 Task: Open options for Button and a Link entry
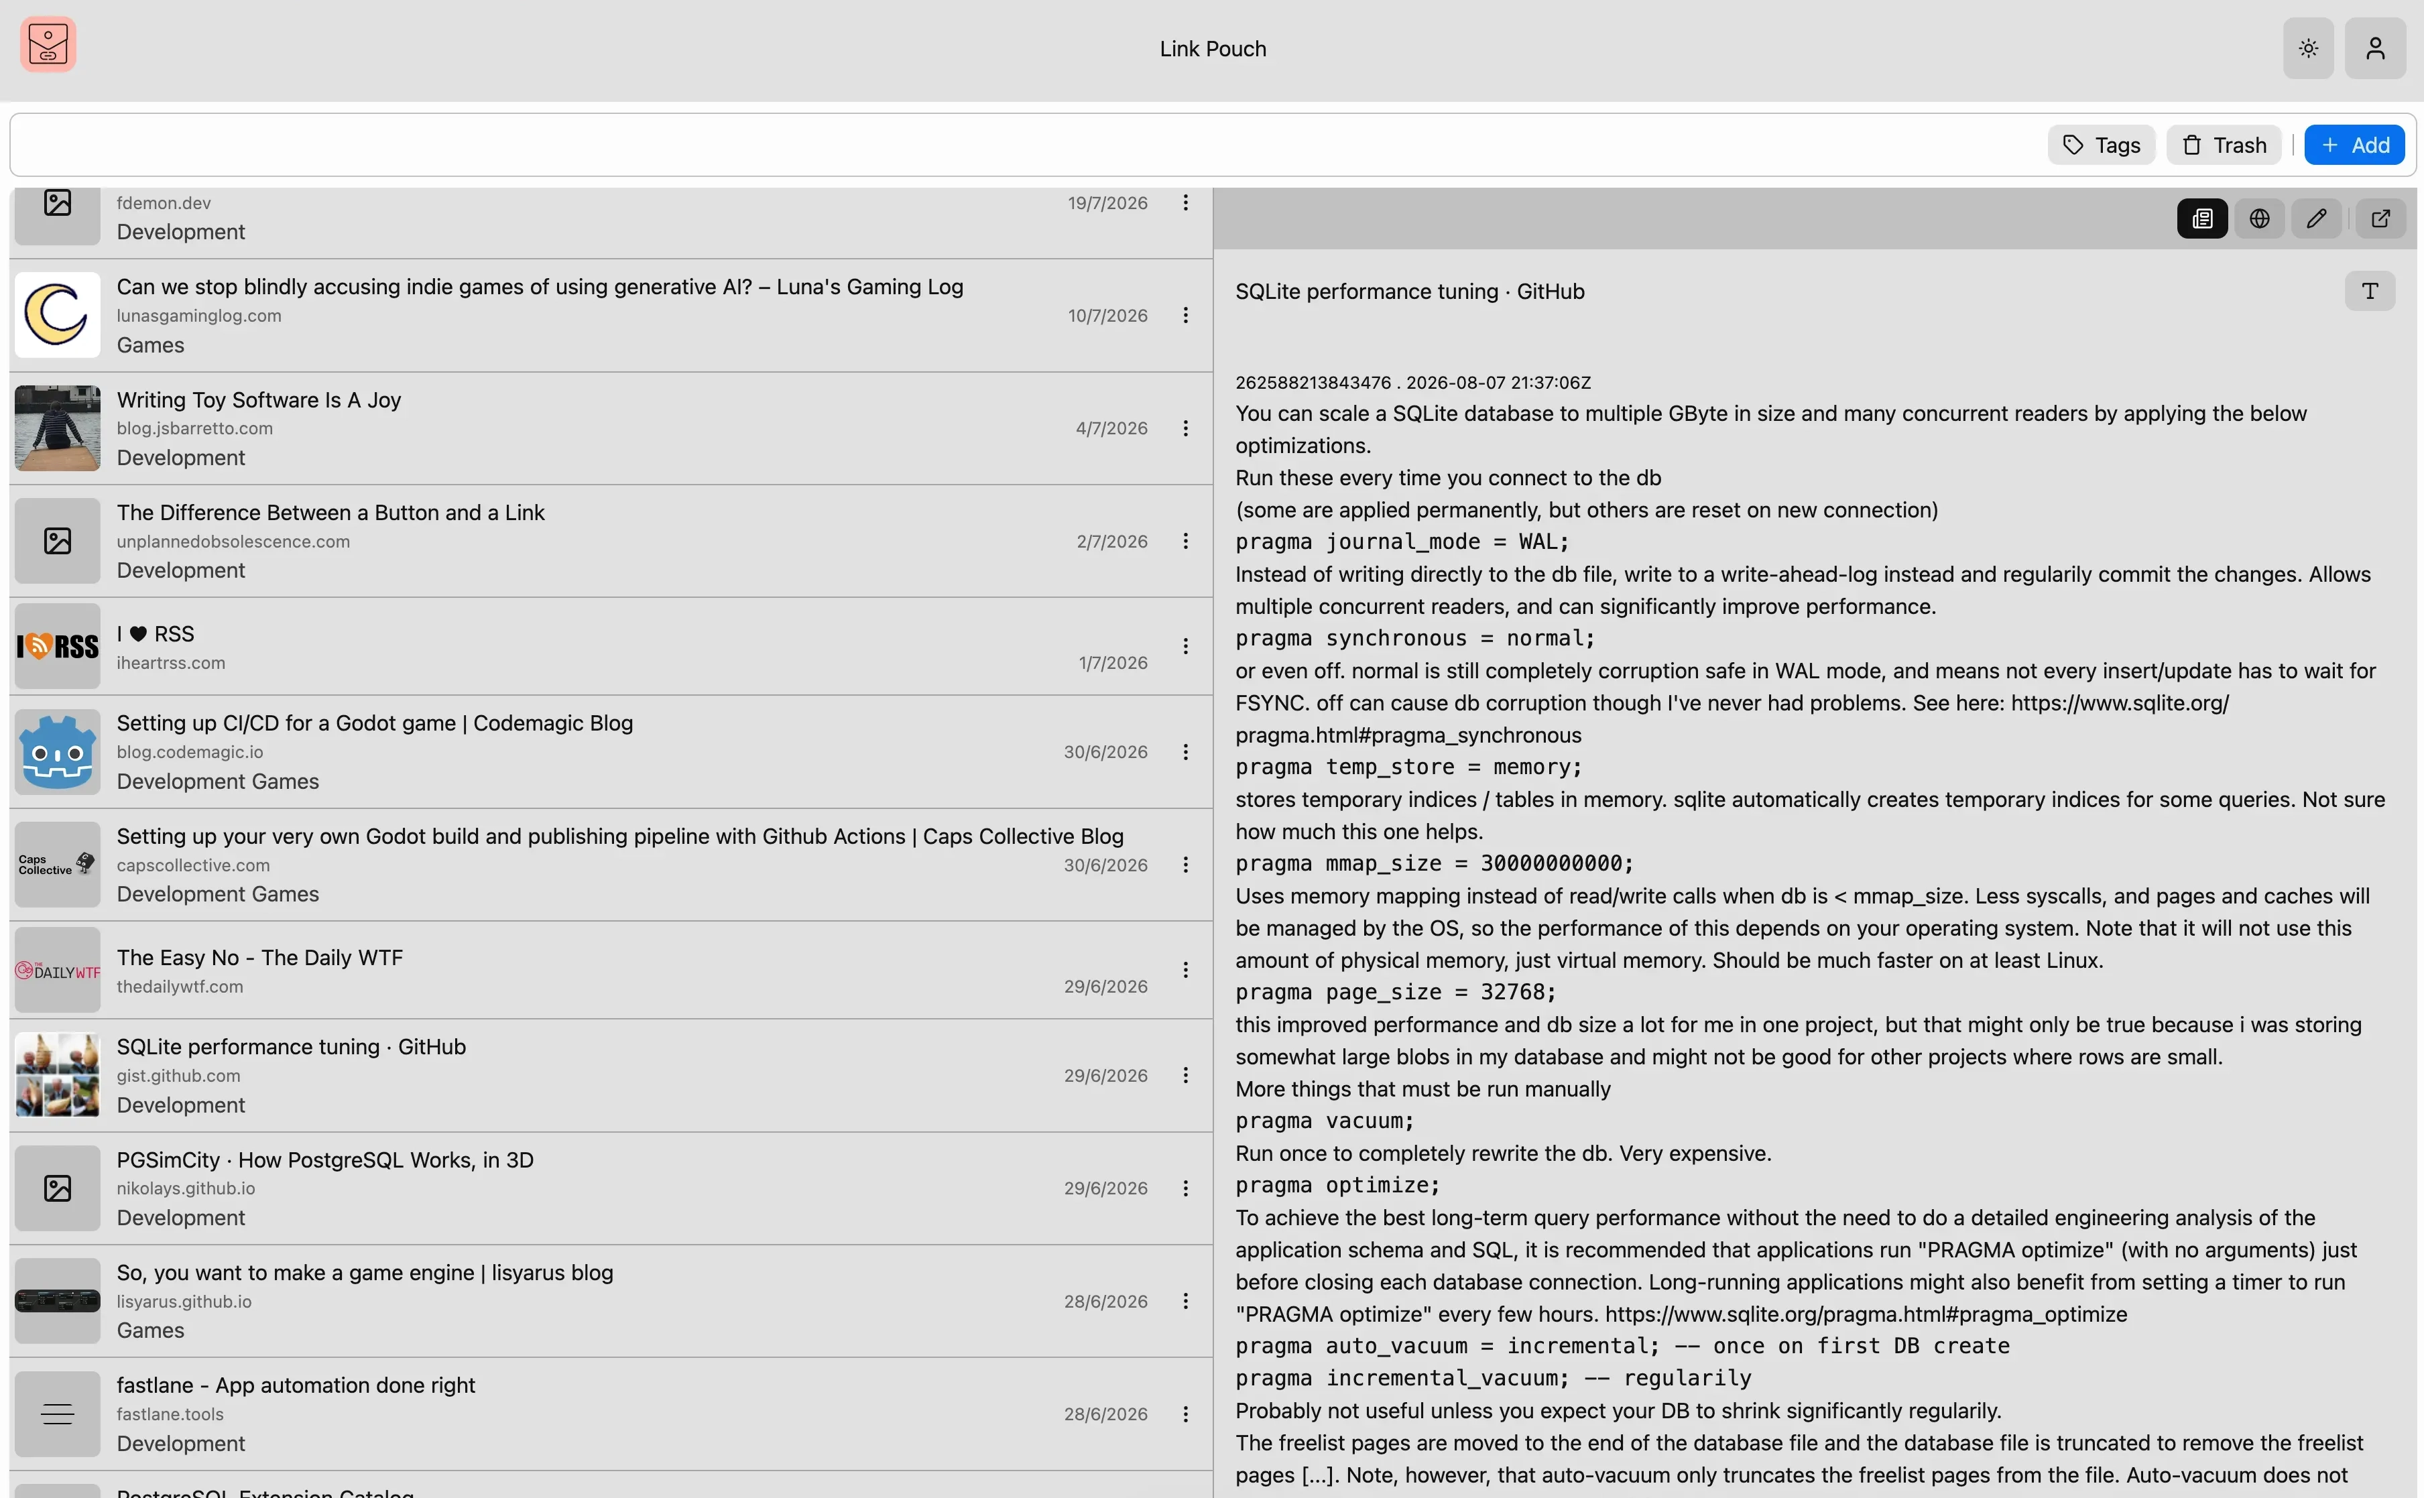pos(1185,541)
